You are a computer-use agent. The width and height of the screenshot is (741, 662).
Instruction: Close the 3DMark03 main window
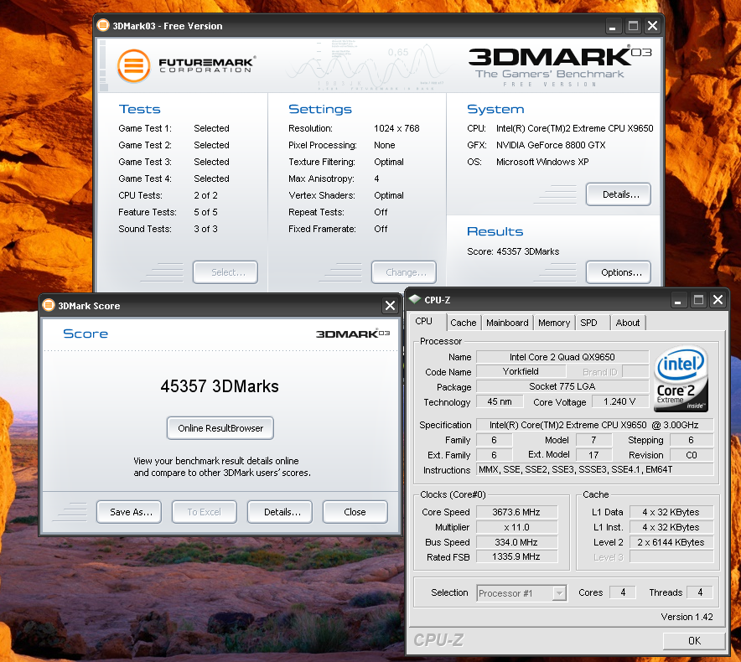coord(653,26)
